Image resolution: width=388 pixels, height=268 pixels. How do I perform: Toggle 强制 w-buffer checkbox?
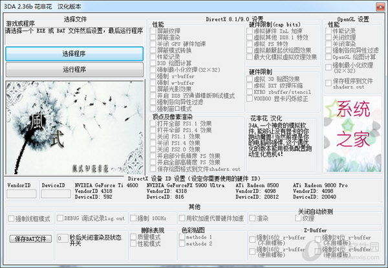(x=153, y=83)
